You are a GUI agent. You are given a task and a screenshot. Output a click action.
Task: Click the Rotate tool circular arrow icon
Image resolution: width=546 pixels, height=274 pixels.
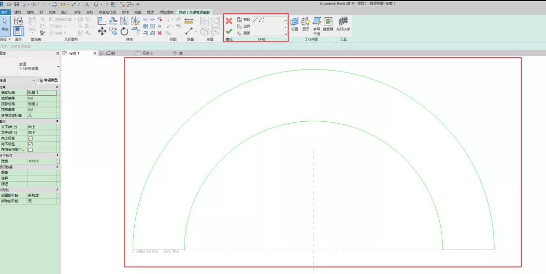125,31
